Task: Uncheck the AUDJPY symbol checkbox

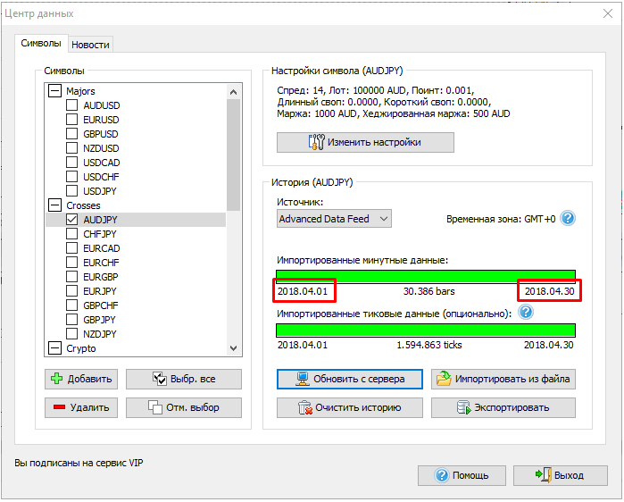Action: tap(72, 220)
